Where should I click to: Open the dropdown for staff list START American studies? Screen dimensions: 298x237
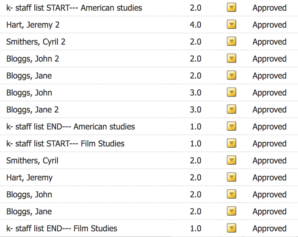(232, 8)
